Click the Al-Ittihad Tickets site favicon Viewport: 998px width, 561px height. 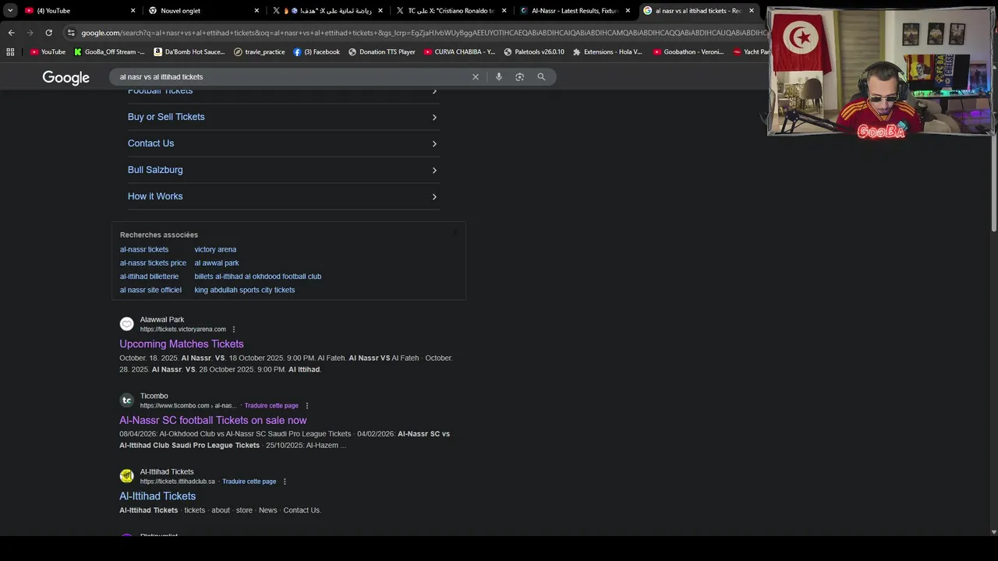tap(126, 476)
